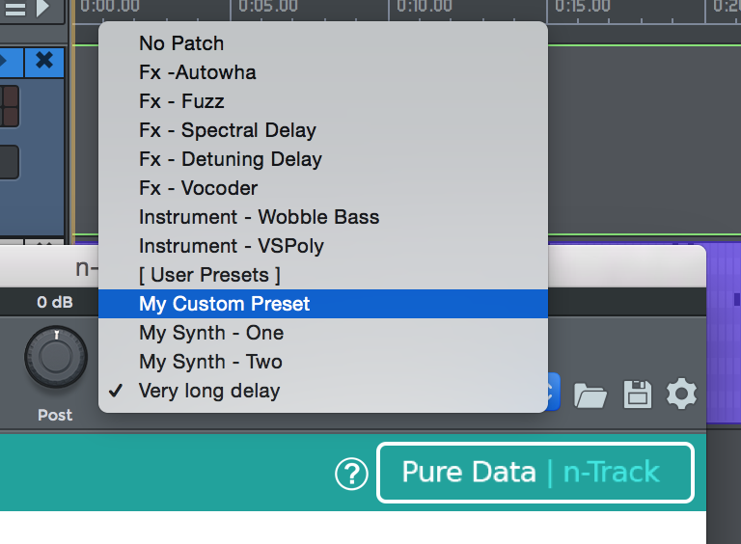Save preset with floppy disk icon
Image resolution: width=741 pixels, height=544 pixels.
[638, 394]
